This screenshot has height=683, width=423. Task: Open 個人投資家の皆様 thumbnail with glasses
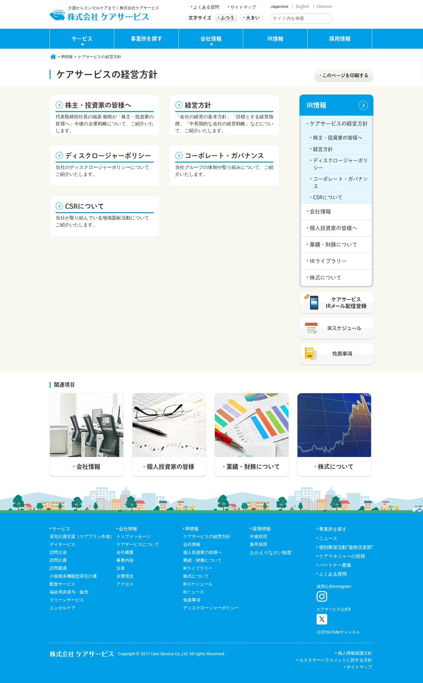coord(169,435)
